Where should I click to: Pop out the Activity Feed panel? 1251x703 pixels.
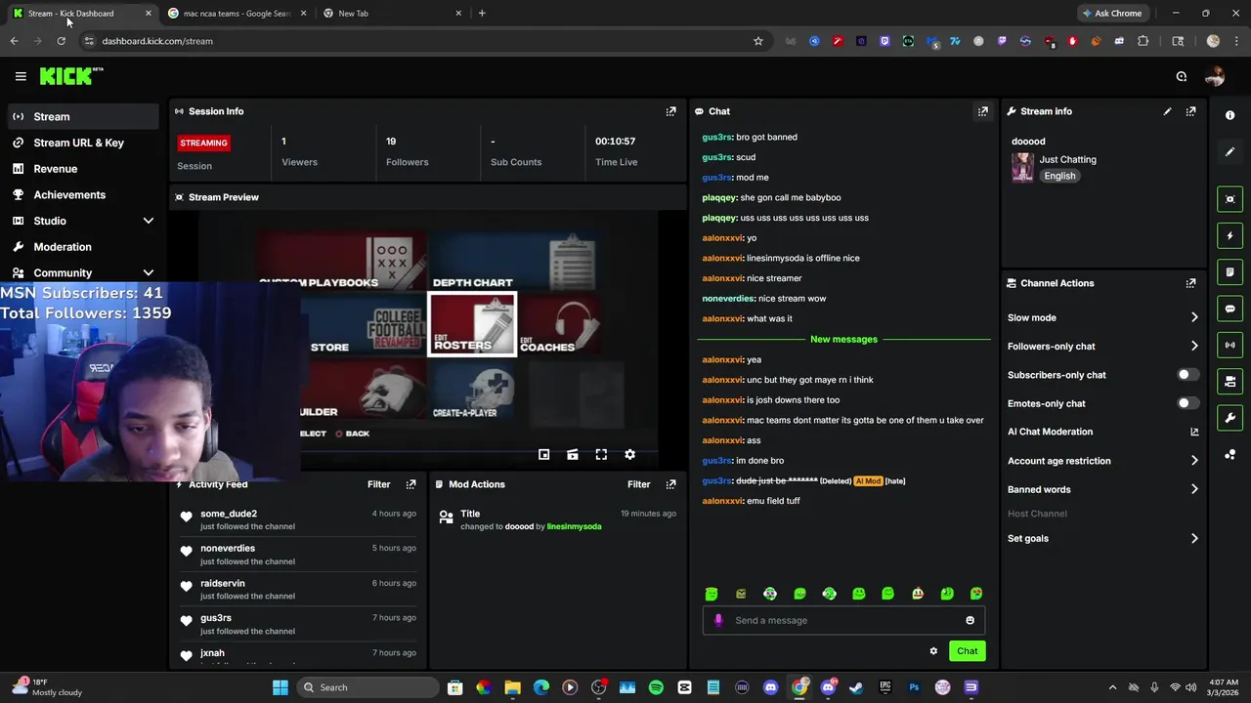(x=410, y=484)
